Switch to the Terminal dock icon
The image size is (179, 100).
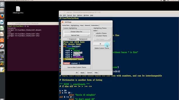pyautogui.click(x=2, y=52)
